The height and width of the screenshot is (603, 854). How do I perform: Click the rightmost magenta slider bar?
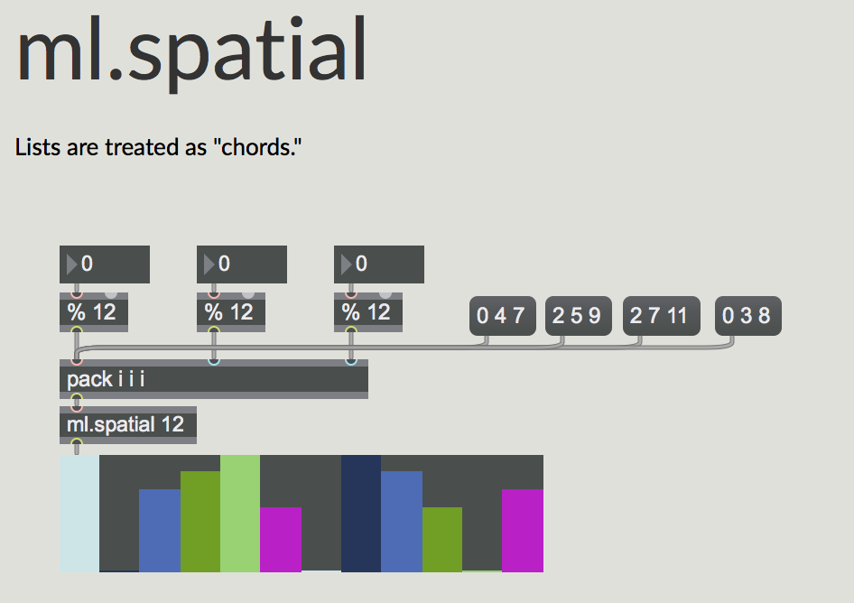point(523,531)
